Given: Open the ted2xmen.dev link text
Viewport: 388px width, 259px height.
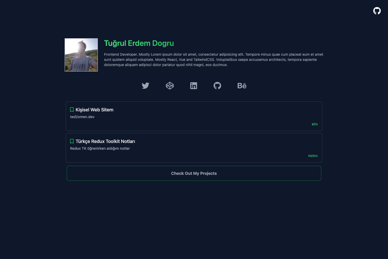Looking at the screenshot, I should [x=82, y=117].
